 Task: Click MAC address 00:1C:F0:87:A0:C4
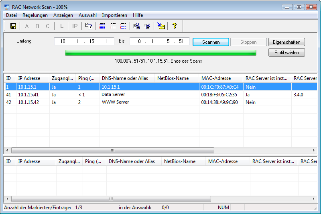click(x=220, y=87)
